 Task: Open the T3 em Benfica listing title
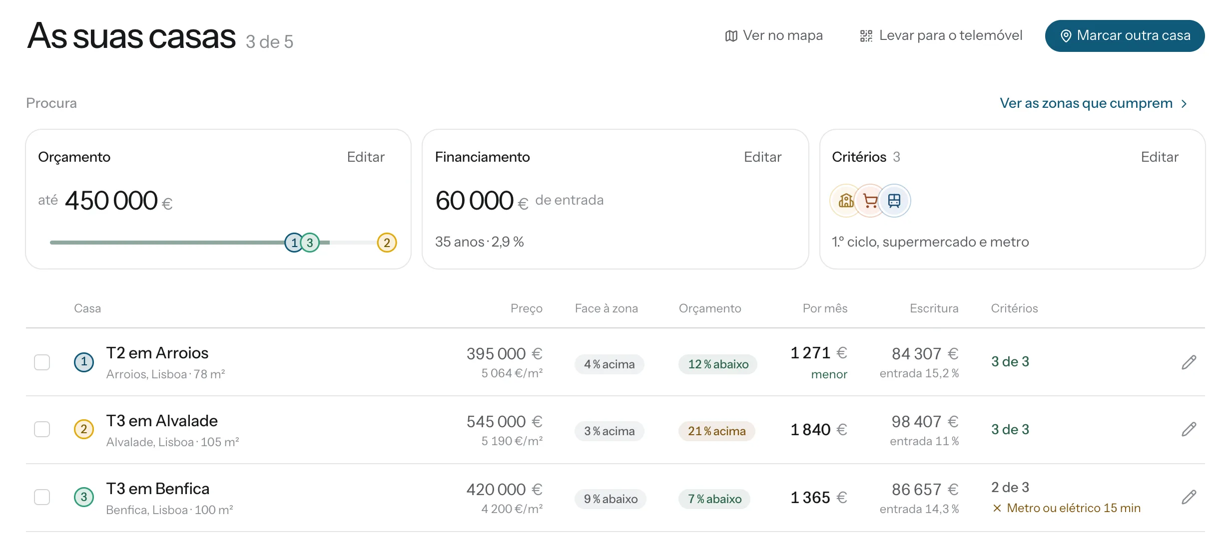coord(158,489)
